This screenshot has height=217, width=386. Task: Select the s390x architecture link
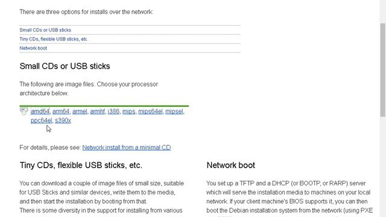tap(63, 121)
